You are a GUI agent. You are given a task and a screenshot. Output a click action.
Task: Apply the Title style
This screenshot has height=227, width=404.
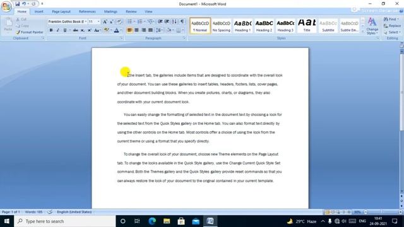(x=307, y=26)
